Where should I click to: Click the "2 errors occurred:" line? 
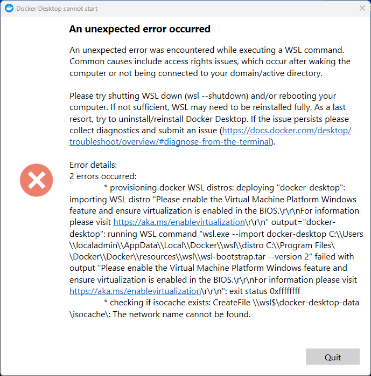coord(103,176)
